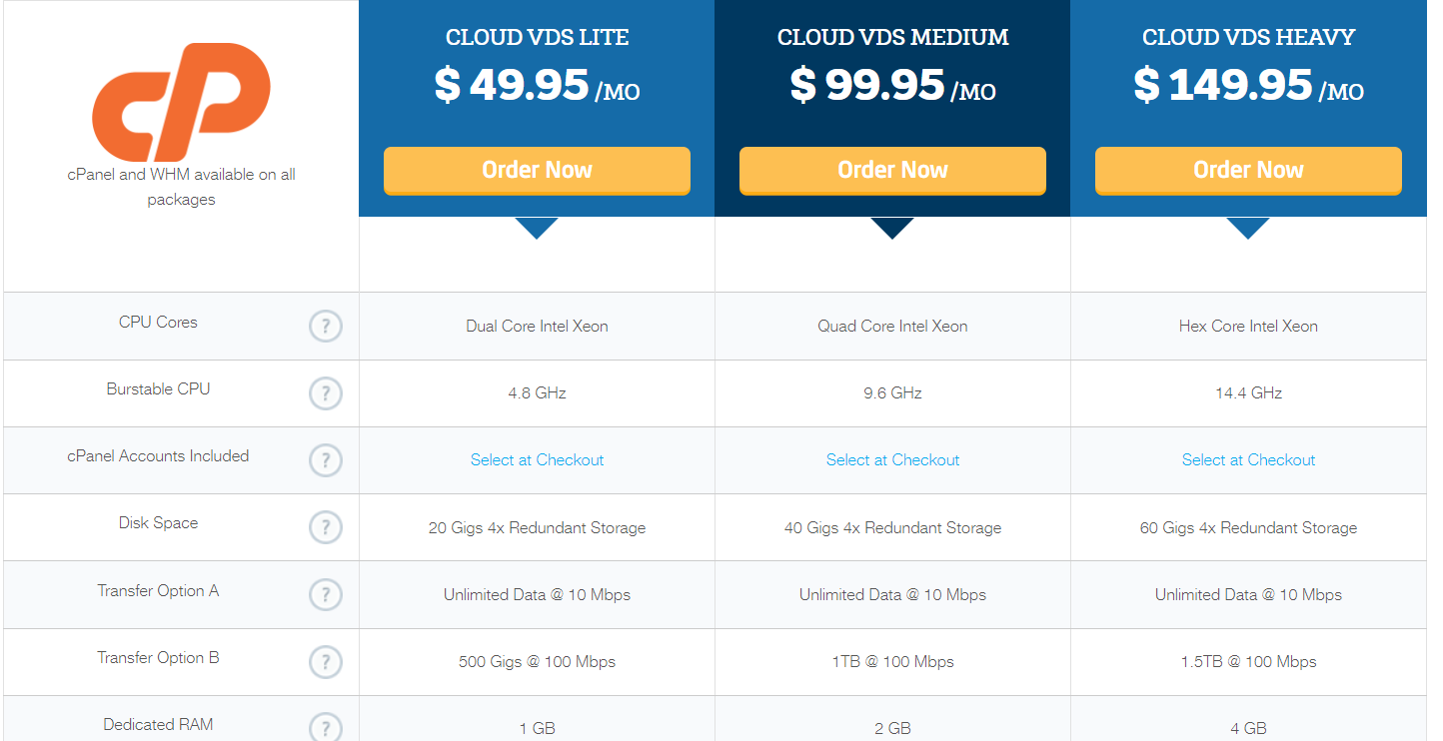Show the Disk Space help tooltip icon
This screenshot has width=1443, height=741.
[325, 527]
